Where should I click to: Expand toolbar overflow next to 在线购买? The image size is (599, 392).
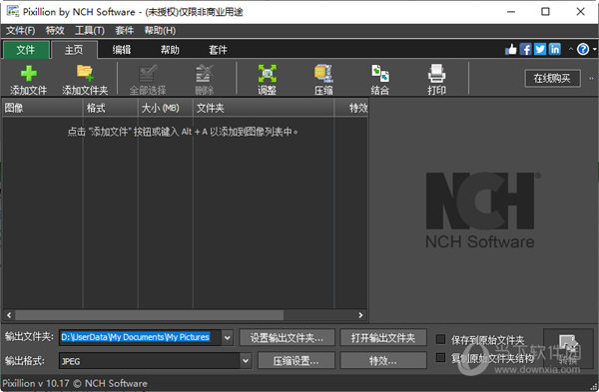pyautogui.click(x=591, y=78)
